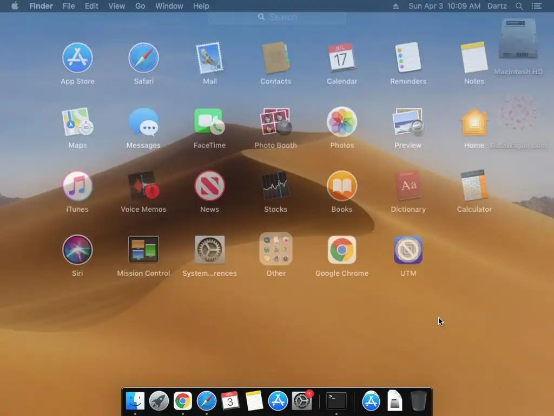Open the Photos app

click(342, 122)
